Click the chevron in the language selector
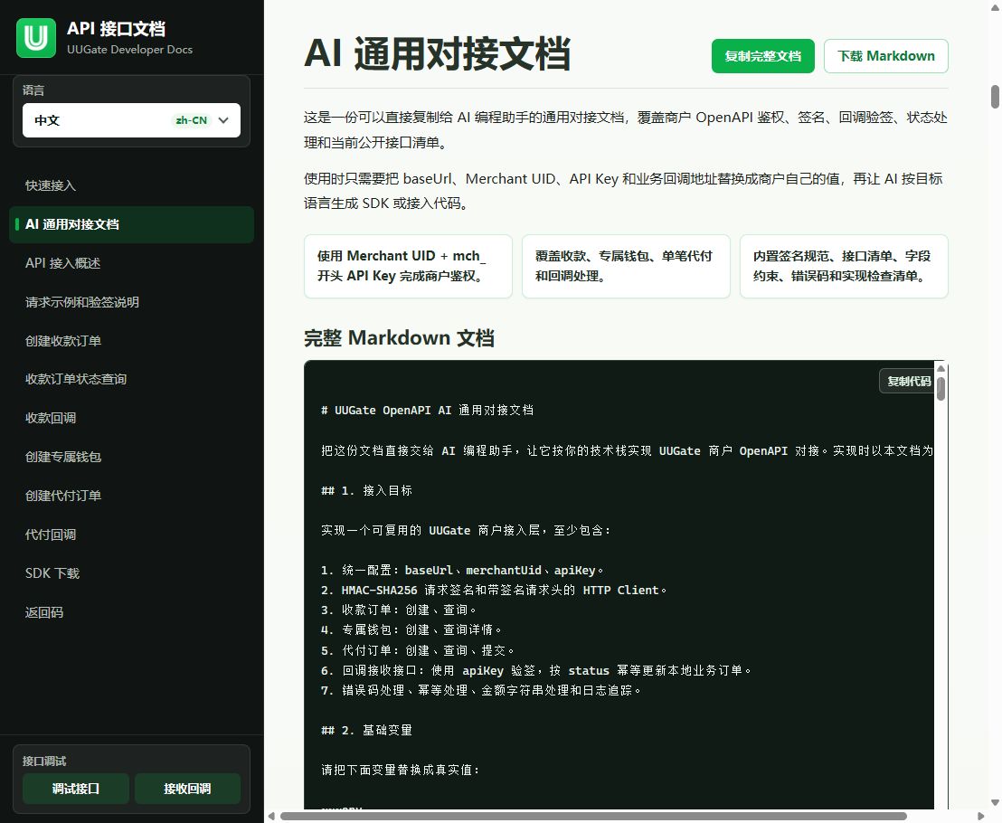 223,120
